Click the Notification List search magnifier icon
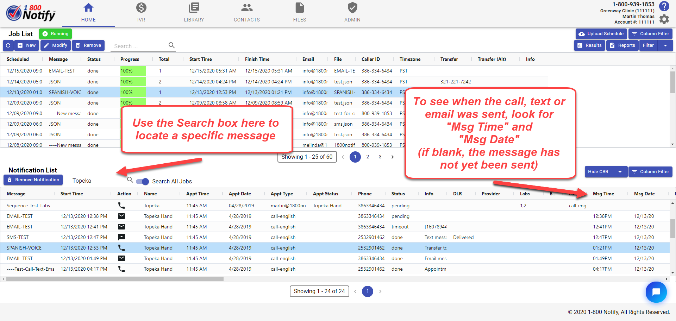 coord(130,180)
